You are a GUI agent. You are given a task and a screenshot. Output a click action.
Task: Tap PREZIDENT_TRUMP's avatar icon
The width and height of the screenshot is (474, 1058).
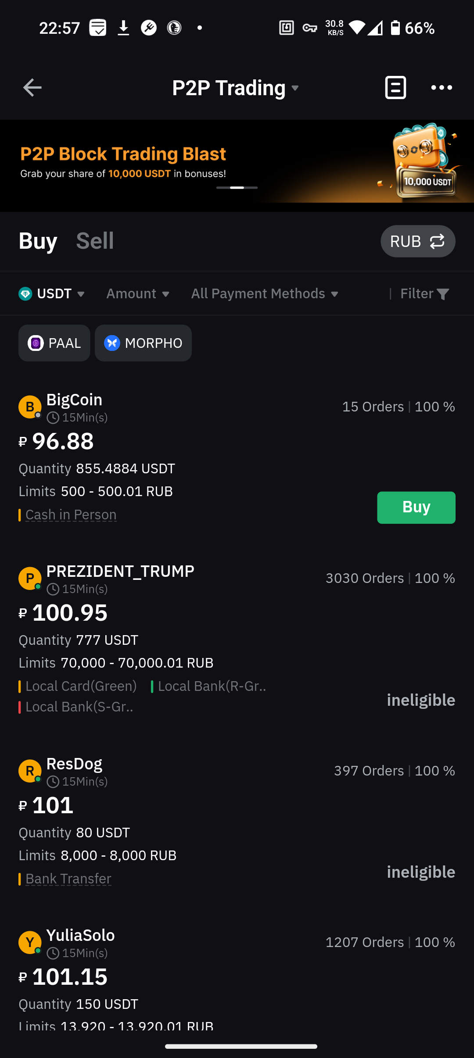[x=30, y=579]
